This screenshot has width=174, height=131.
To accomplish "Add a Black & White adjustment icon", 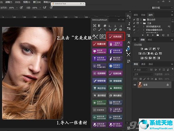I will point(148,54).
